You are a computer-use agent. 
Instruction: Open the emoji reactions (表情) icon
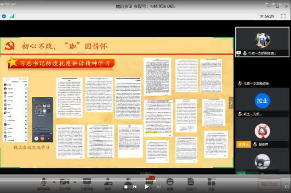(170, 183)
